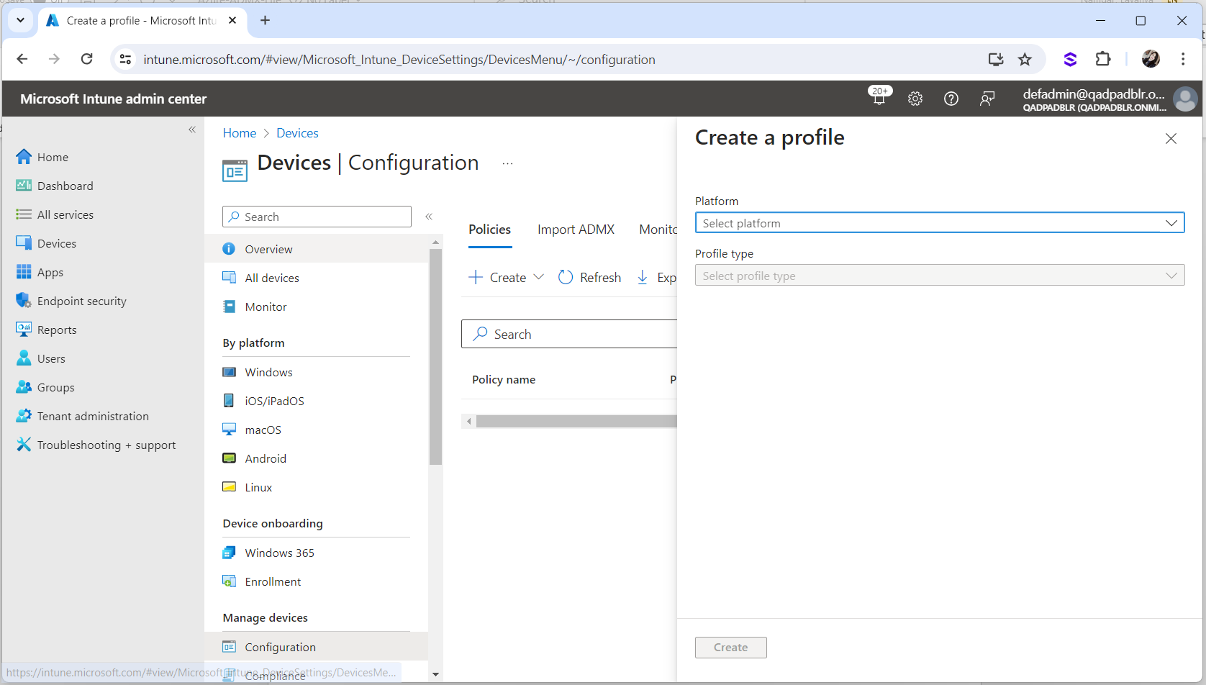Select the Create a profile browser tab
This screenshot has height=685, width=1206.
coord(141,21)
